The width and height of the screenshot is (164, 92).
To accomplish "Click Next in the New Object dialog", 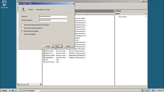I will click(57, 46).
